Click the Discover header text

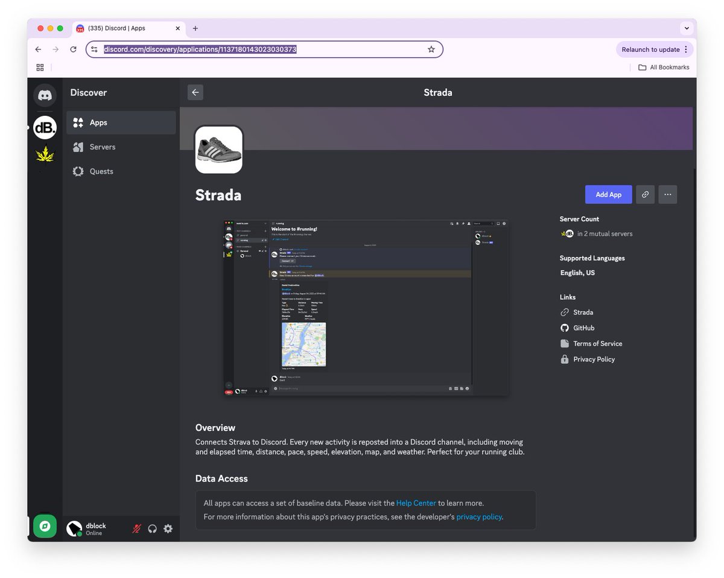coord(88,92)
